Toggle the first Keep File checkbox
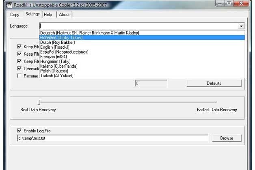 [19, 47]
